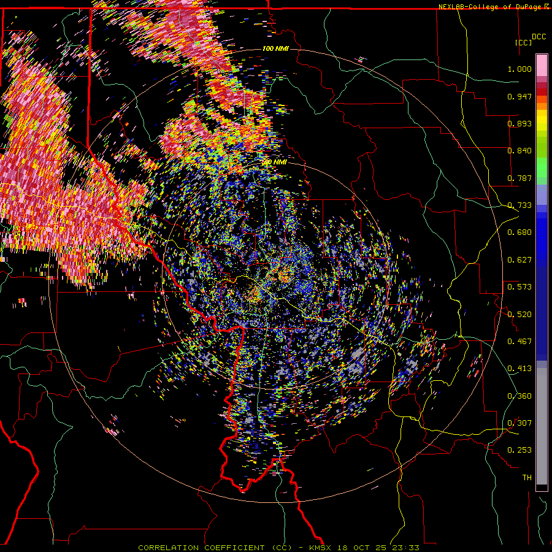The image size is (552, 552).
Task: Select the 0.307 scale value
Action: click(519, 423)
